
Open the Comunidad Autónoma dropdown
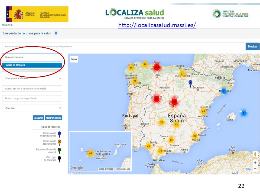(32, 79)
